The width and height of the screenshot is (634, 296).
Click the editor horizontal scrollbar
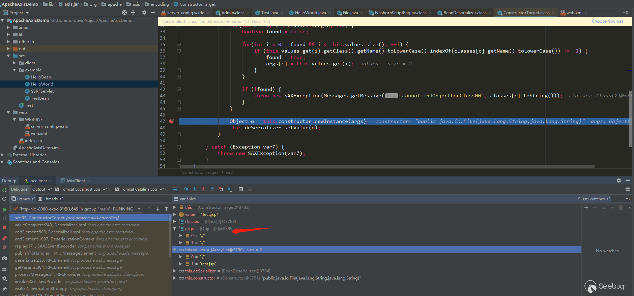388,166
